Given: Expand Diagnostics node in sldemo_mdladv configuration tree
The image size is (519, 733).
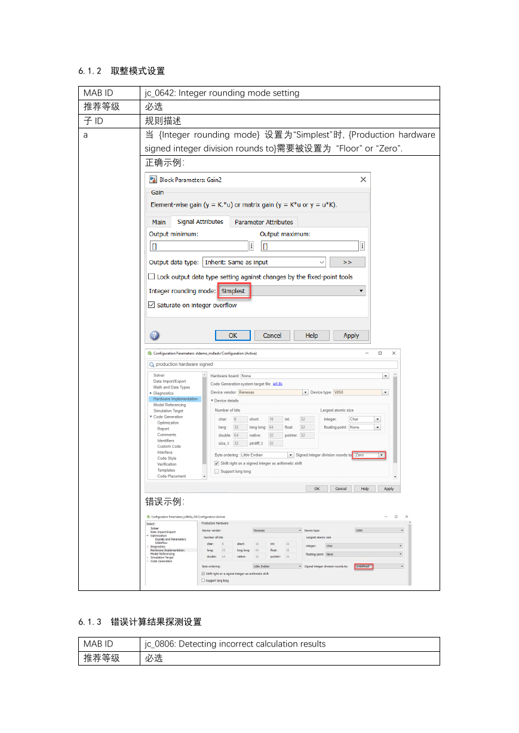Looking at the screenshot, I should click(x=151, y=393).
